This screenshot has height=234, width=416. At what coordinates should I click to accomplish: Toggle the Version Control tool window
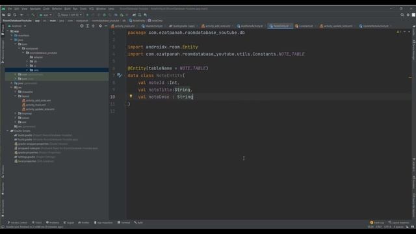[18, 222]
